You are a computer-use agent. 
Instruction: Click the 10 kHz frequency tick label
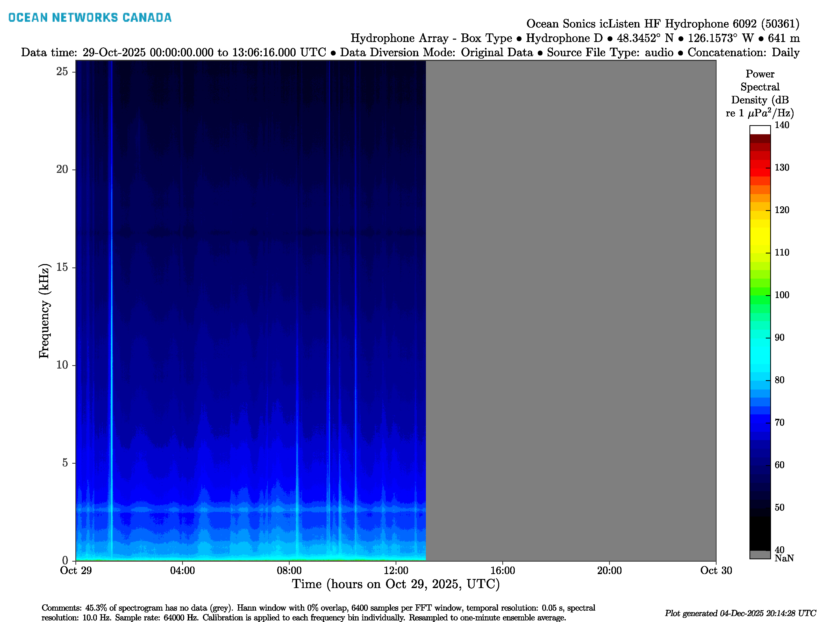62,365
